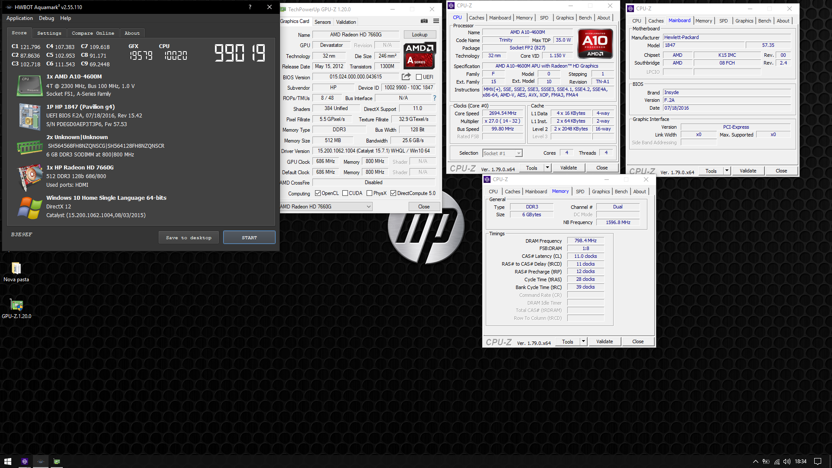Click the CPU-Z title bar app icon of CPU window
Screen dimensions: 832x468
point(451,6)
